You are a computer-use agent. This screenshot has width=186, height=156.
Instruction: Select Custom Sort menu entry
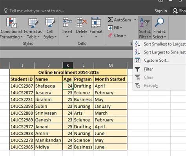[160, 61]
